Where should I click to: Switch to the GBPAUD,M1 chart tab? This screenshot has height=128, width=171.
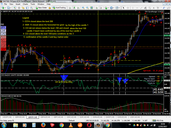[x=45, y=117]
